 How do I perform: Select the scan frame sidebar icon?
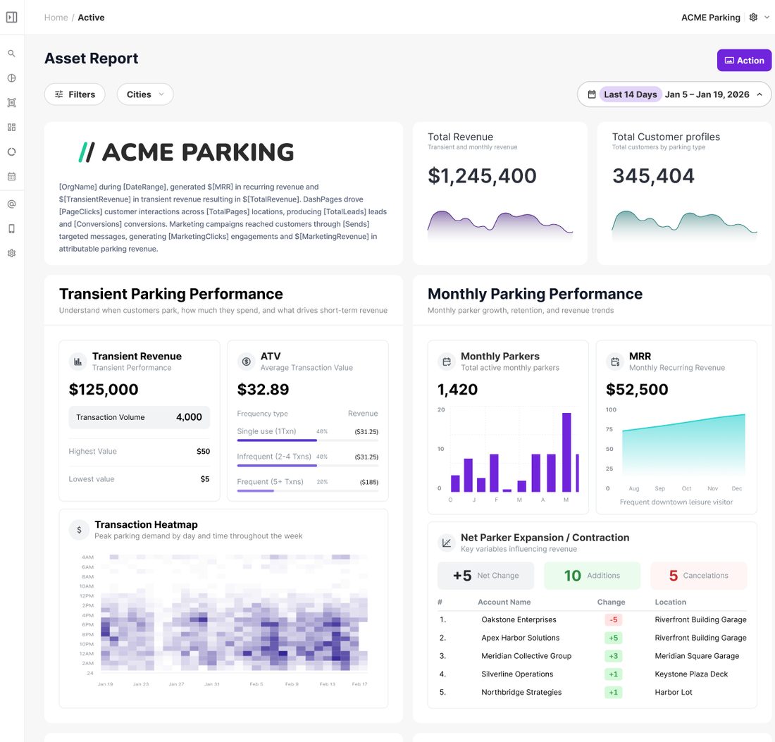tap(11, 103)
